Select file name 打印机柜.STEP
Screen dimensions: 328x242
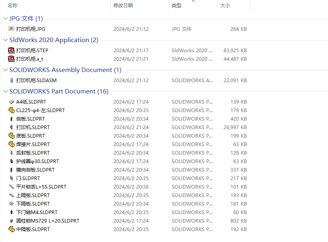[x=32, y=50]
